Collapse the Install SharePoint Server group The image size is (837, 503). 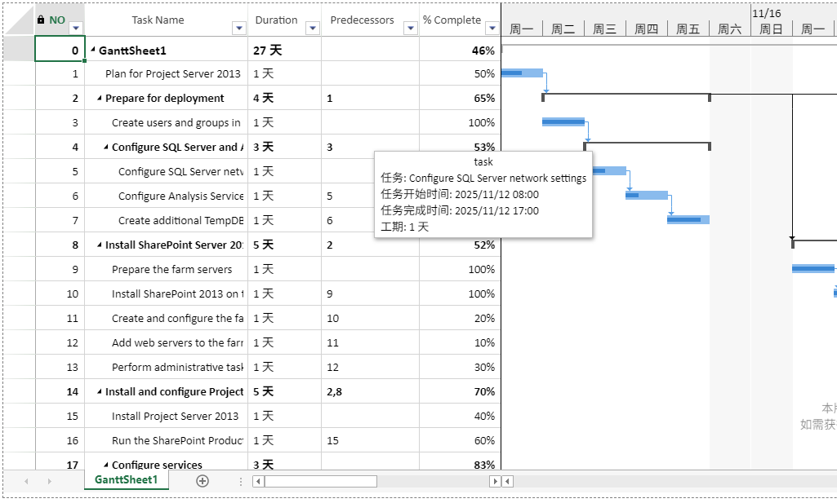(99, 245)
